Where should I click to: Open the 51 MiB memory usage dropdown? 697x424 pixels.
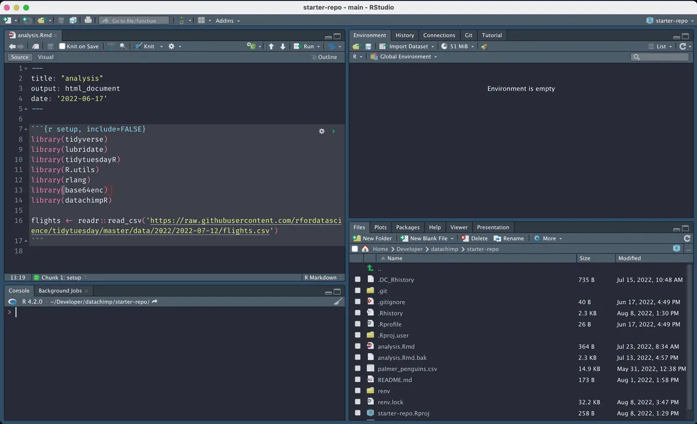(x=458, y=46)
